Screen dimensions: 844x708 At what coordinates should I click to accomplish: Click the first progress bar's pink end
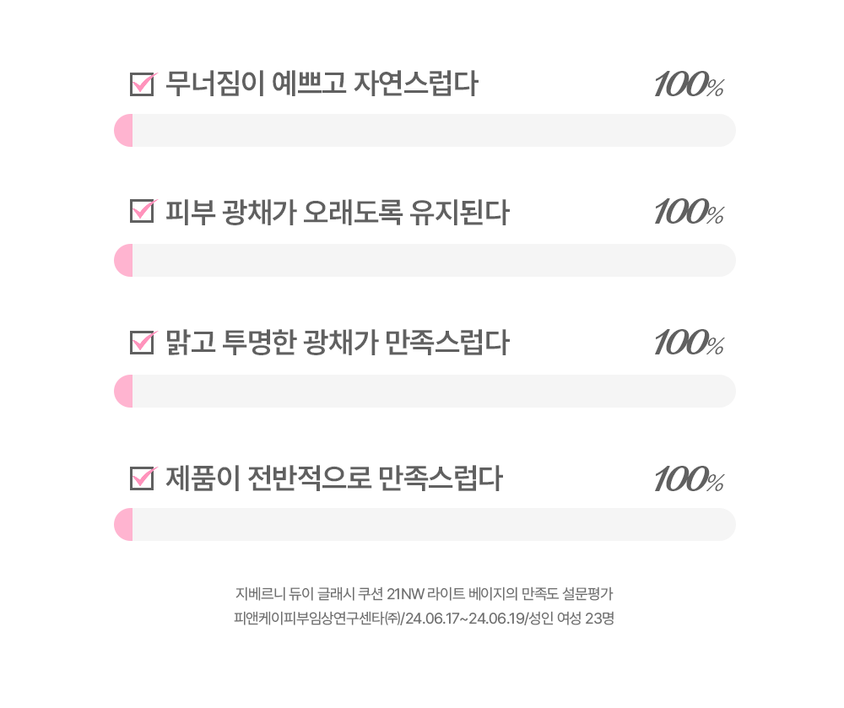pyautogui.click(x=123, y=130)
